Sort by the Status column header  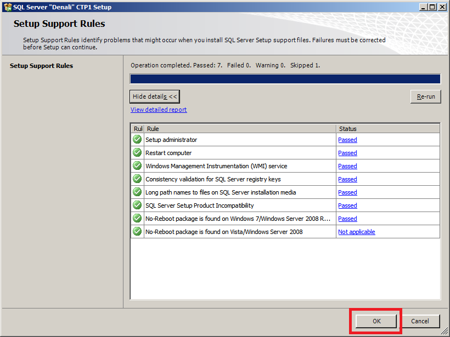click(x=388, y=129)
